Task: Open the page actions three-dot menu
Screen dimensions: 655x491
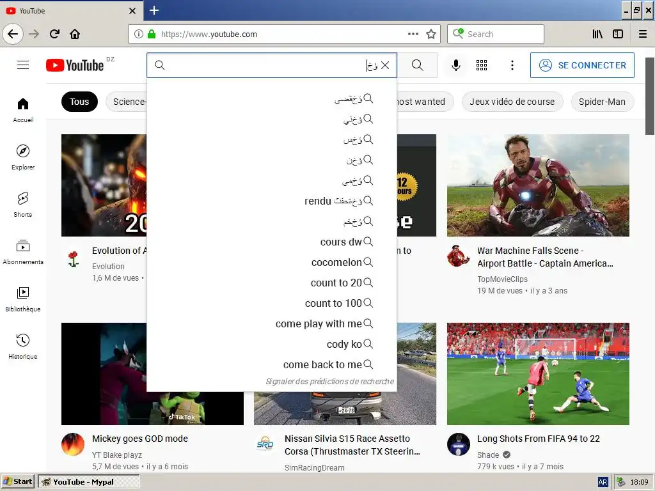Action: tap(413, 34)
